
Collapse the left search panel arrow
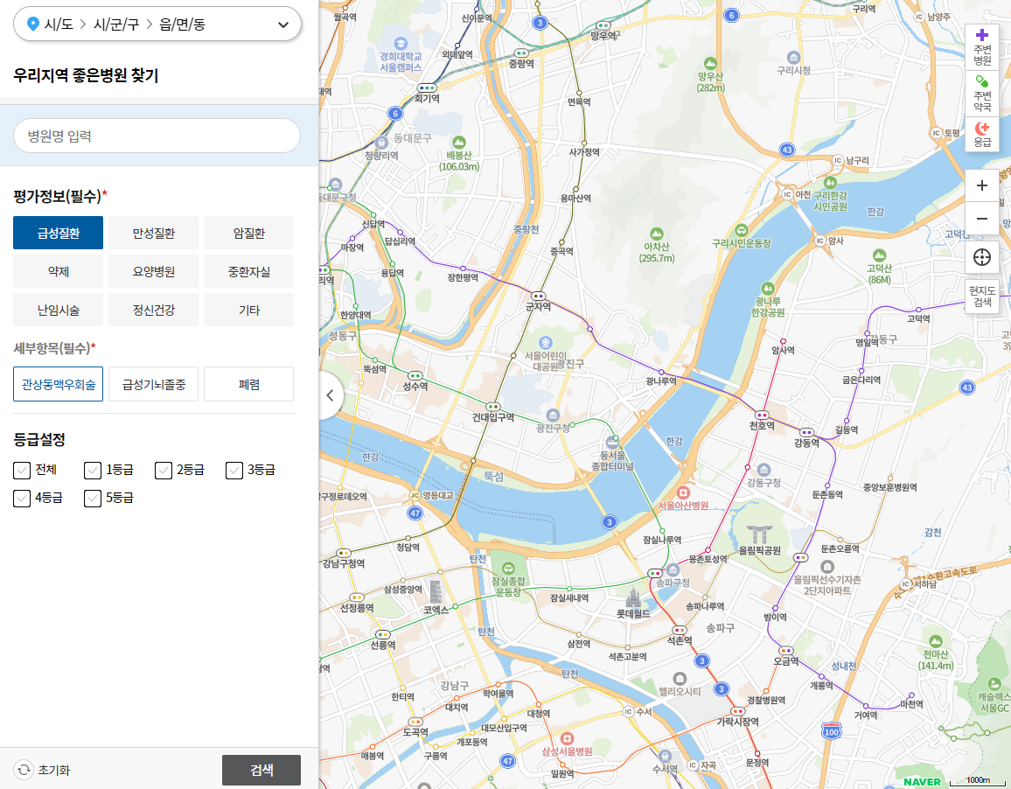pos(330,395)
